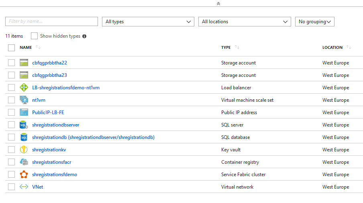Image resolution: width=363 pixels, height=203 pixels.
Task: Click the public IP icon beside PublicIP-LB-FE
Action: point(24,112)
